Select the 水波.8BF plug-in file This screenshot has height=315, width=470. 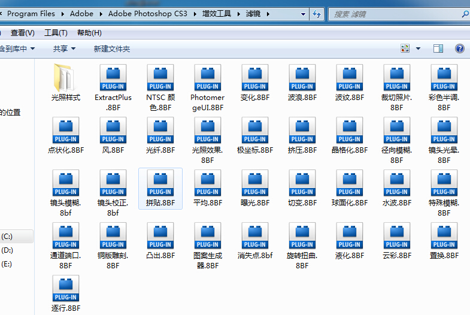(396, 187)
